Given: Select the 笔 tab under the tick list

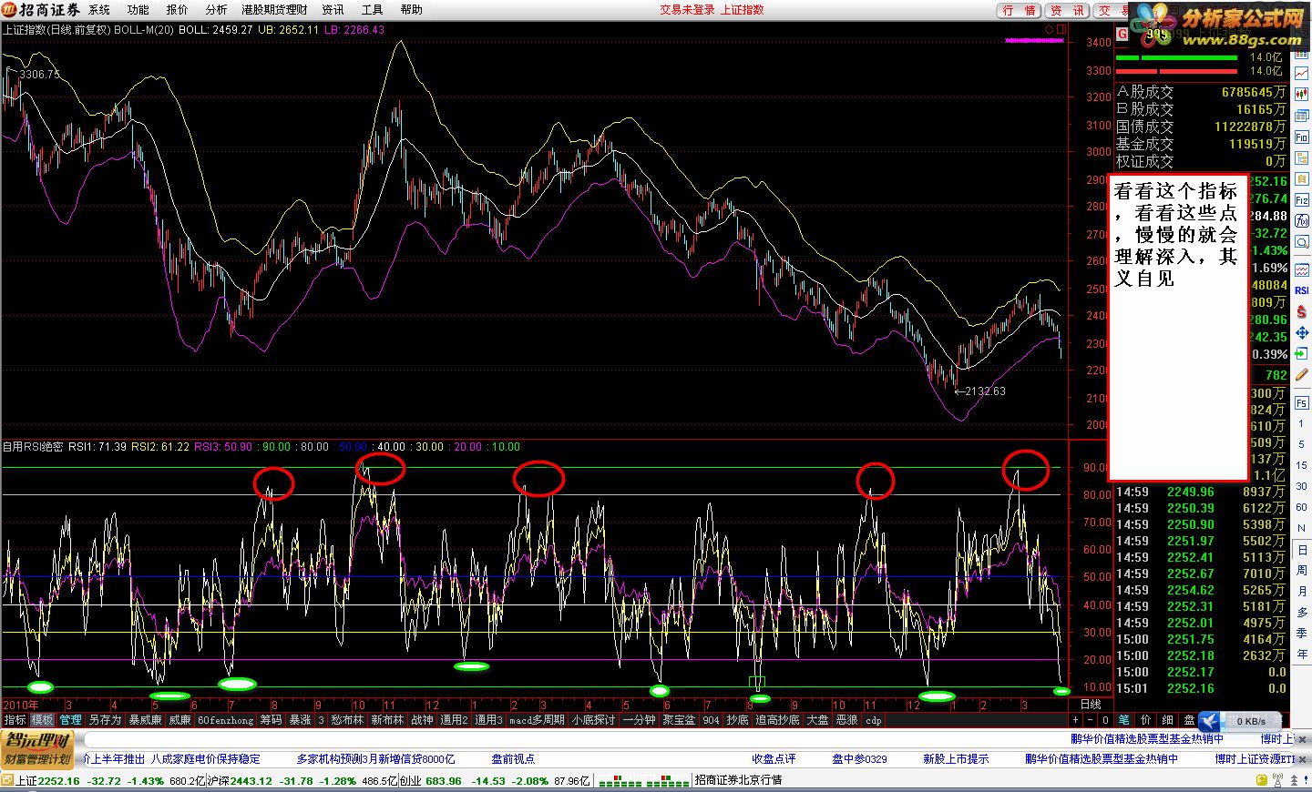Looking at the screenshot, I should [x=1124, y=720].
